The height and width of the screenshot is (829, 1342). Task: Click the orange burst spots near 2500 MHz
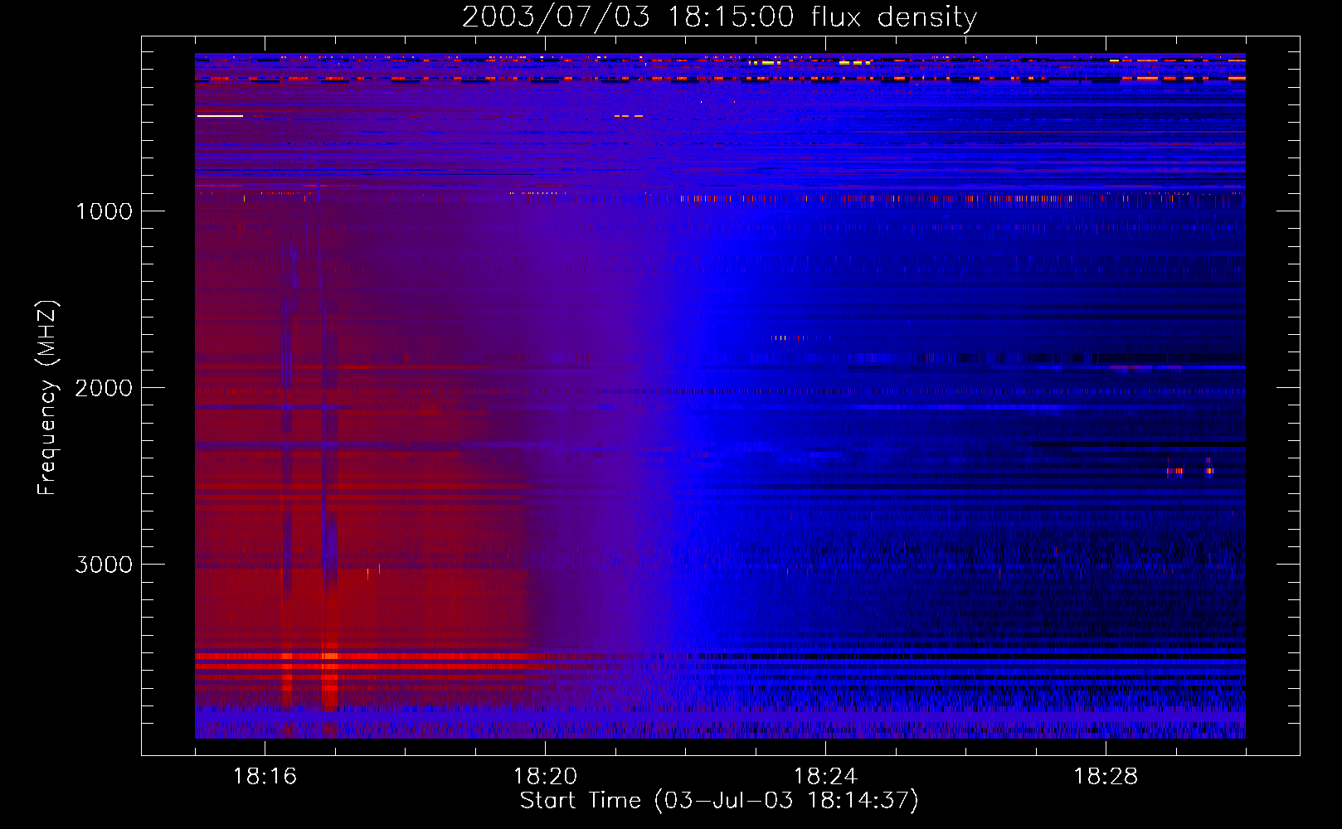(1190, 469)
